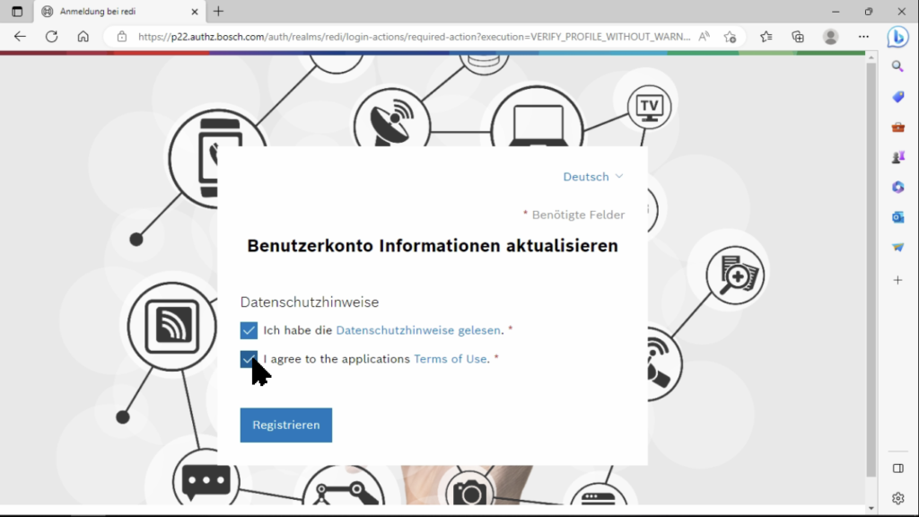The height and width of the screenshot is (517, 919).
Task: Open sidebar Shopping tag
Action: coord(897,97)
